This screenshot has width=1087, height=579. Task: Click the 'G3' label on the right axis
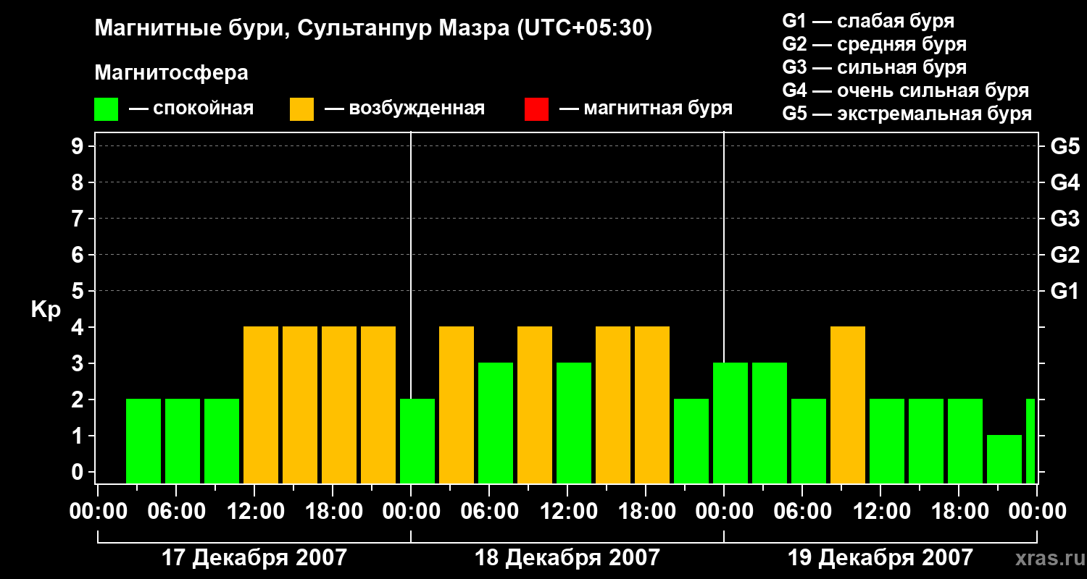click(1065, 219)
